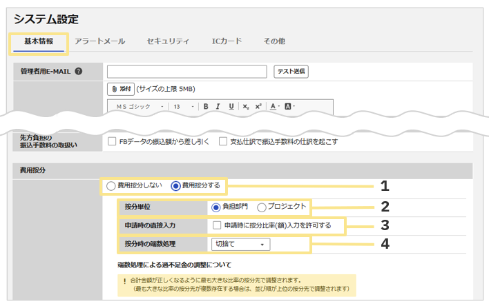Open the MS ゴシック font family dropdown
489x308 pixels.
coord(140,106)
